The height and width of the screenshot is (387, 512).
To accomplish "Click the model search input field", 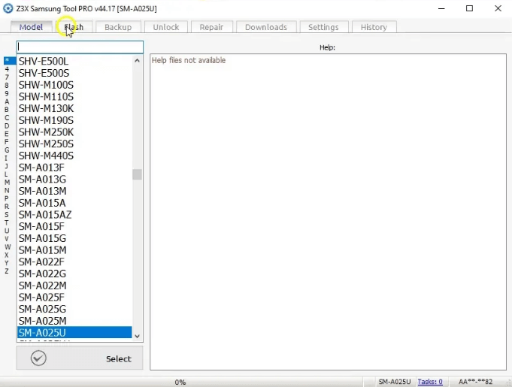I will (x=80, y=47).
